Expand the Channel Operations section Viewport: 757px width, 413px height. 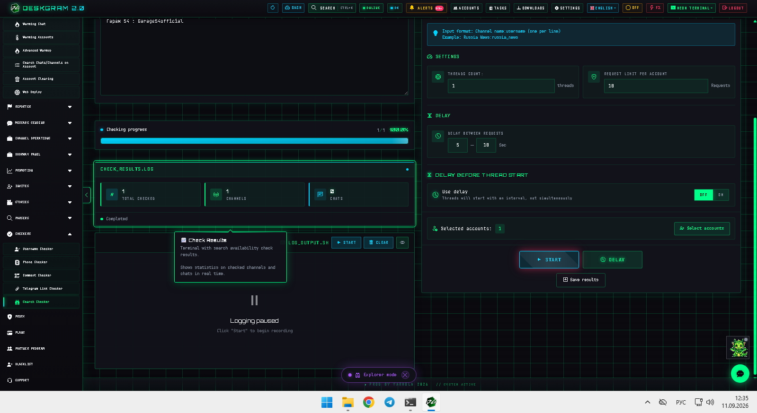click(x=40, y=138)
